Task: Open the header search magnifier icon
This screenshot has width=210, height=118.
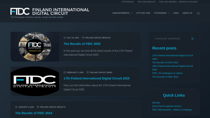Action: 198,13
